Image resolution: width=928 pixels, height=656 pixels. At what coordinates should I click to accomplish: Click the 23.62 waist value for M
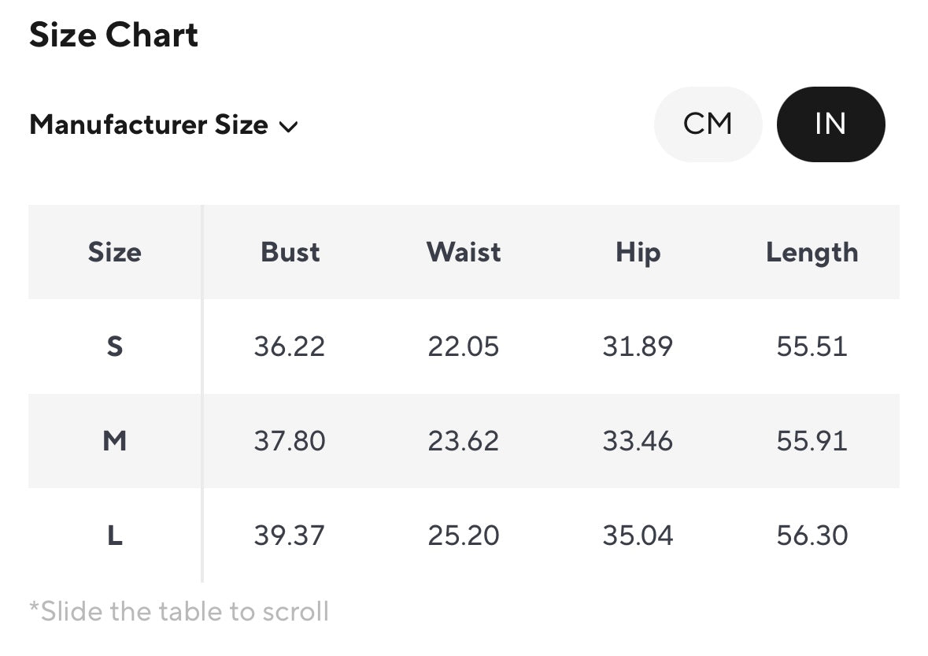point(464,441)
